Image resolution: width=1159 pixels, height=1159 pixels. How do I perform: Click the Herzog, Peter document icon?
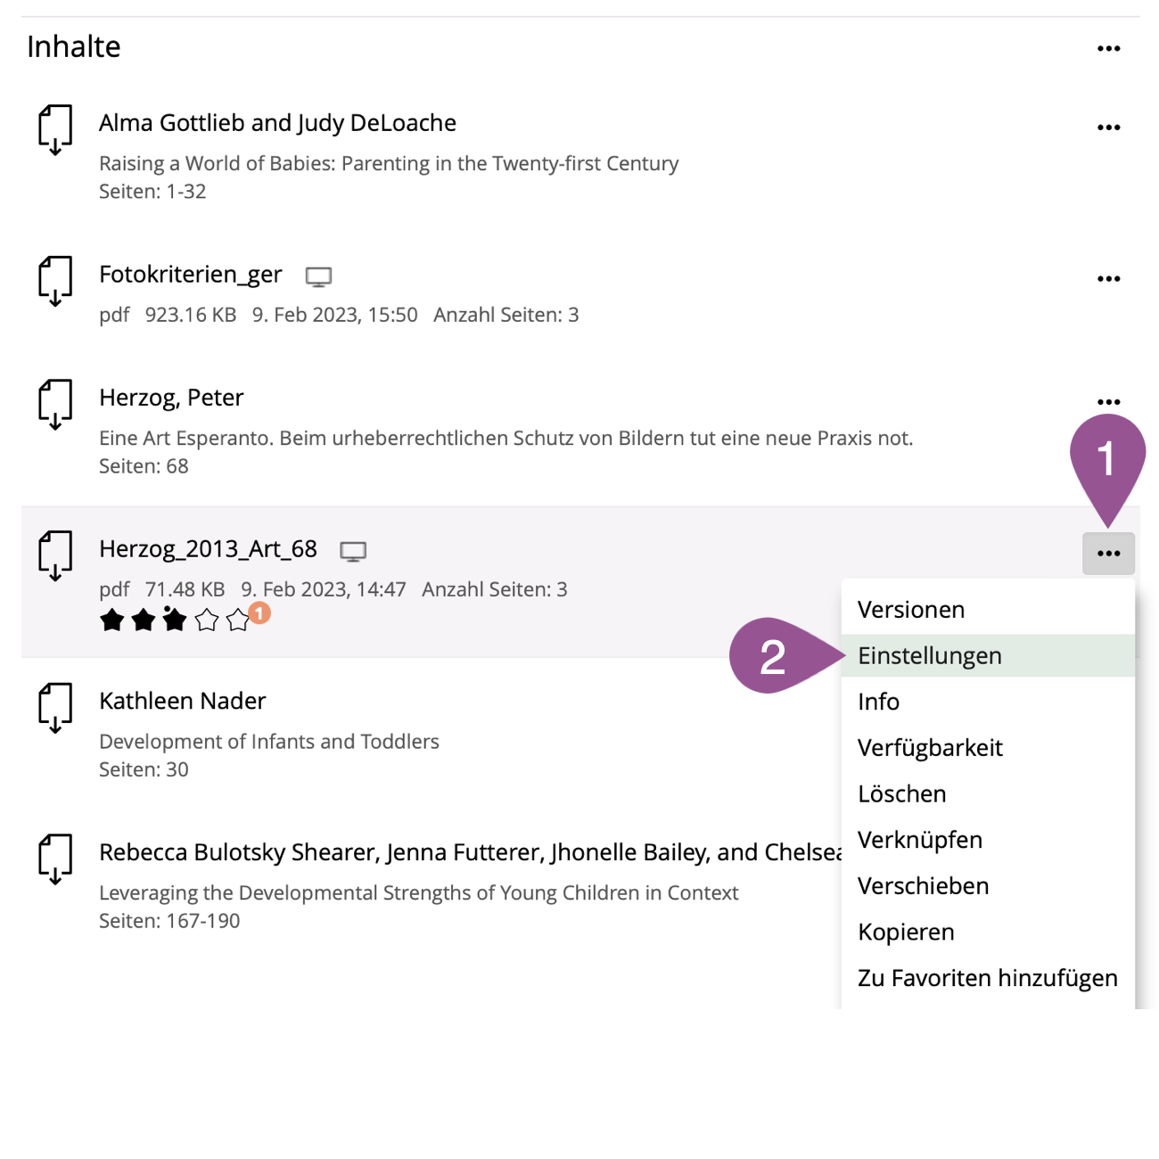55,404
